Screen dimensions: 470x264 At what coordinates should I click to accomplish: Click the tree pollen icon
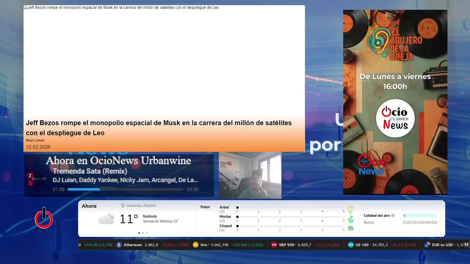pos(351,209)
